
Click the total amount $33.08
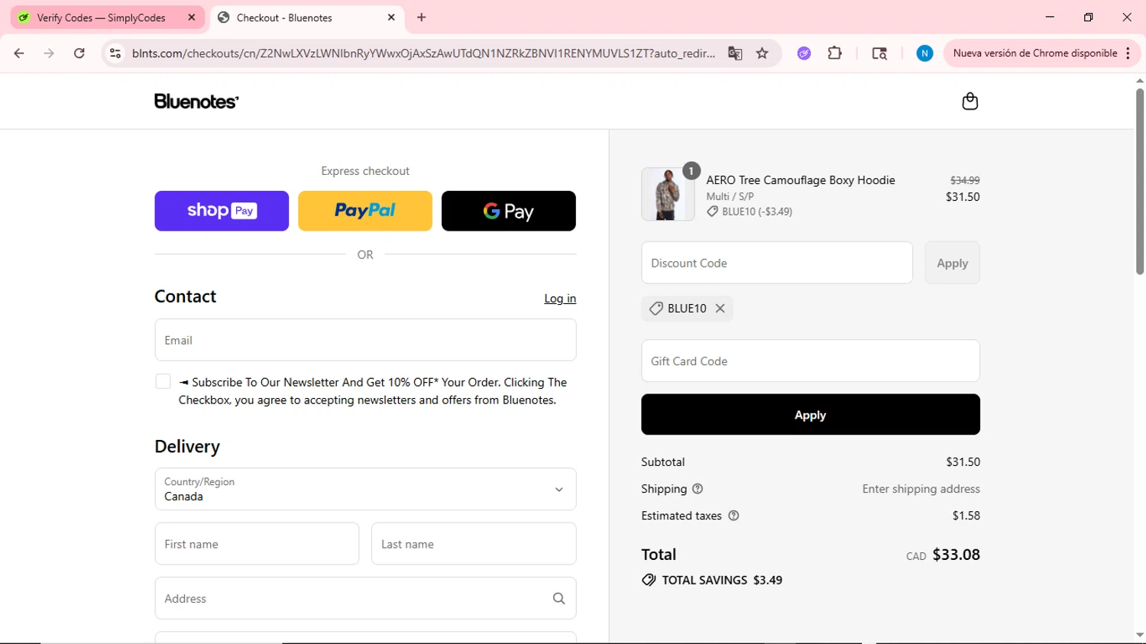coord(956,555)
